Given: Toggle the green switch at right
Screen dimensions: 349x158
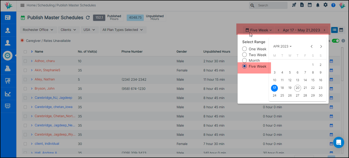Looking at the screenshot, I should click(x=335, y=41).
